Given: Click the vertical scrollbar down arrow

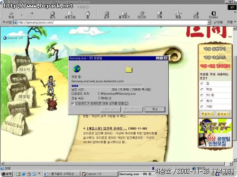Looking at the screenshot, I should pos(235,160).
